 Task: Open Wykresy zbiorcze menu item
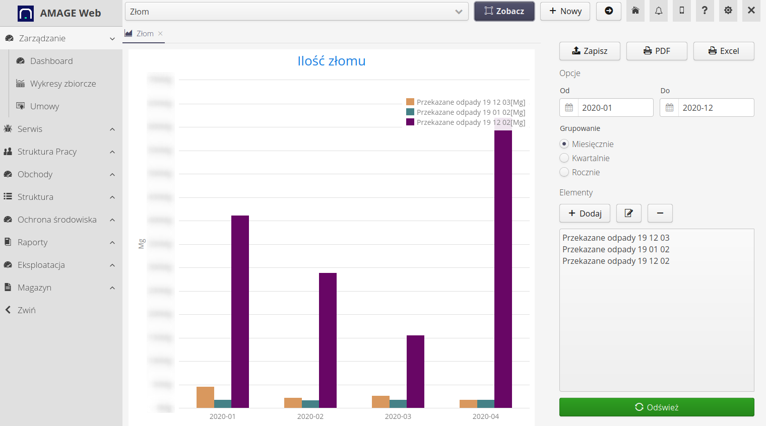(x=63, y=84)
